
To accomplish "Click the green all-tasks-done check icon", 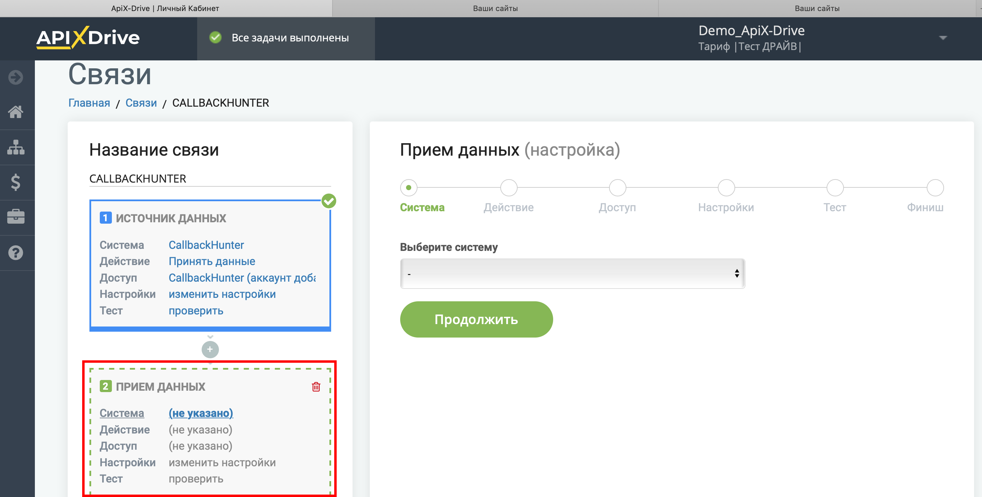I will coord(215,38).
